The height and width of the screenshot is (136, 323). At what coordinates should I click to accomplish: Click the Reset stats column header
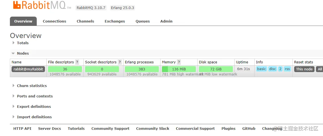click(x=304, y=62)
